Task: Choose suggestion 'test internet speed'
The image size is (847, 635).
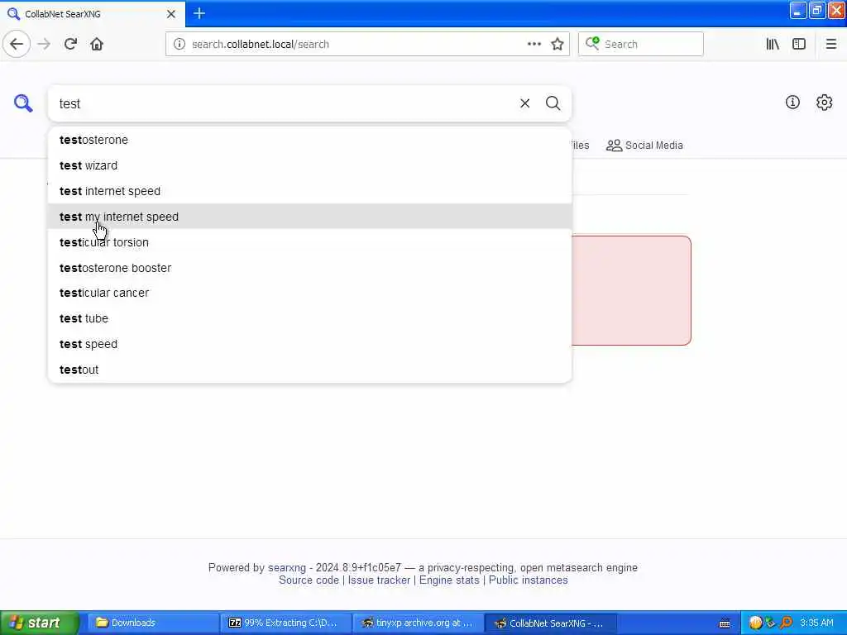Action: tap(309, 191)
